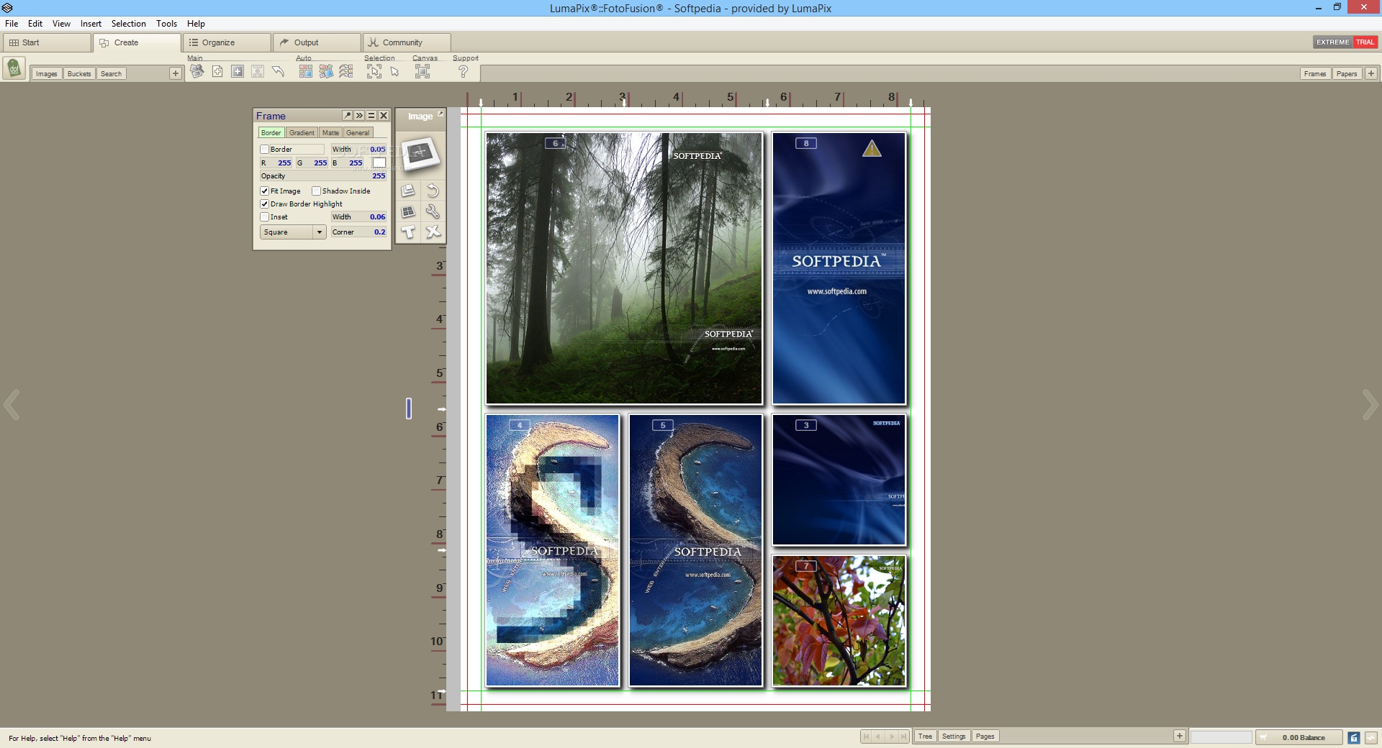This screenshot has width=1382, height=748.
Task: Toggle Draw Border Highlight checkbox
Action: click(x=264, y=204)
